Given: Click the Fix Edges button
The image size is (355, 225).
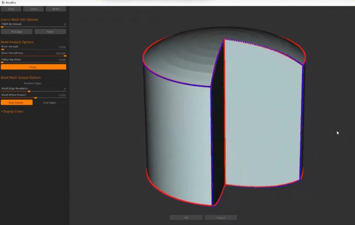Looking at the screenshot, I should pos(16,31).
